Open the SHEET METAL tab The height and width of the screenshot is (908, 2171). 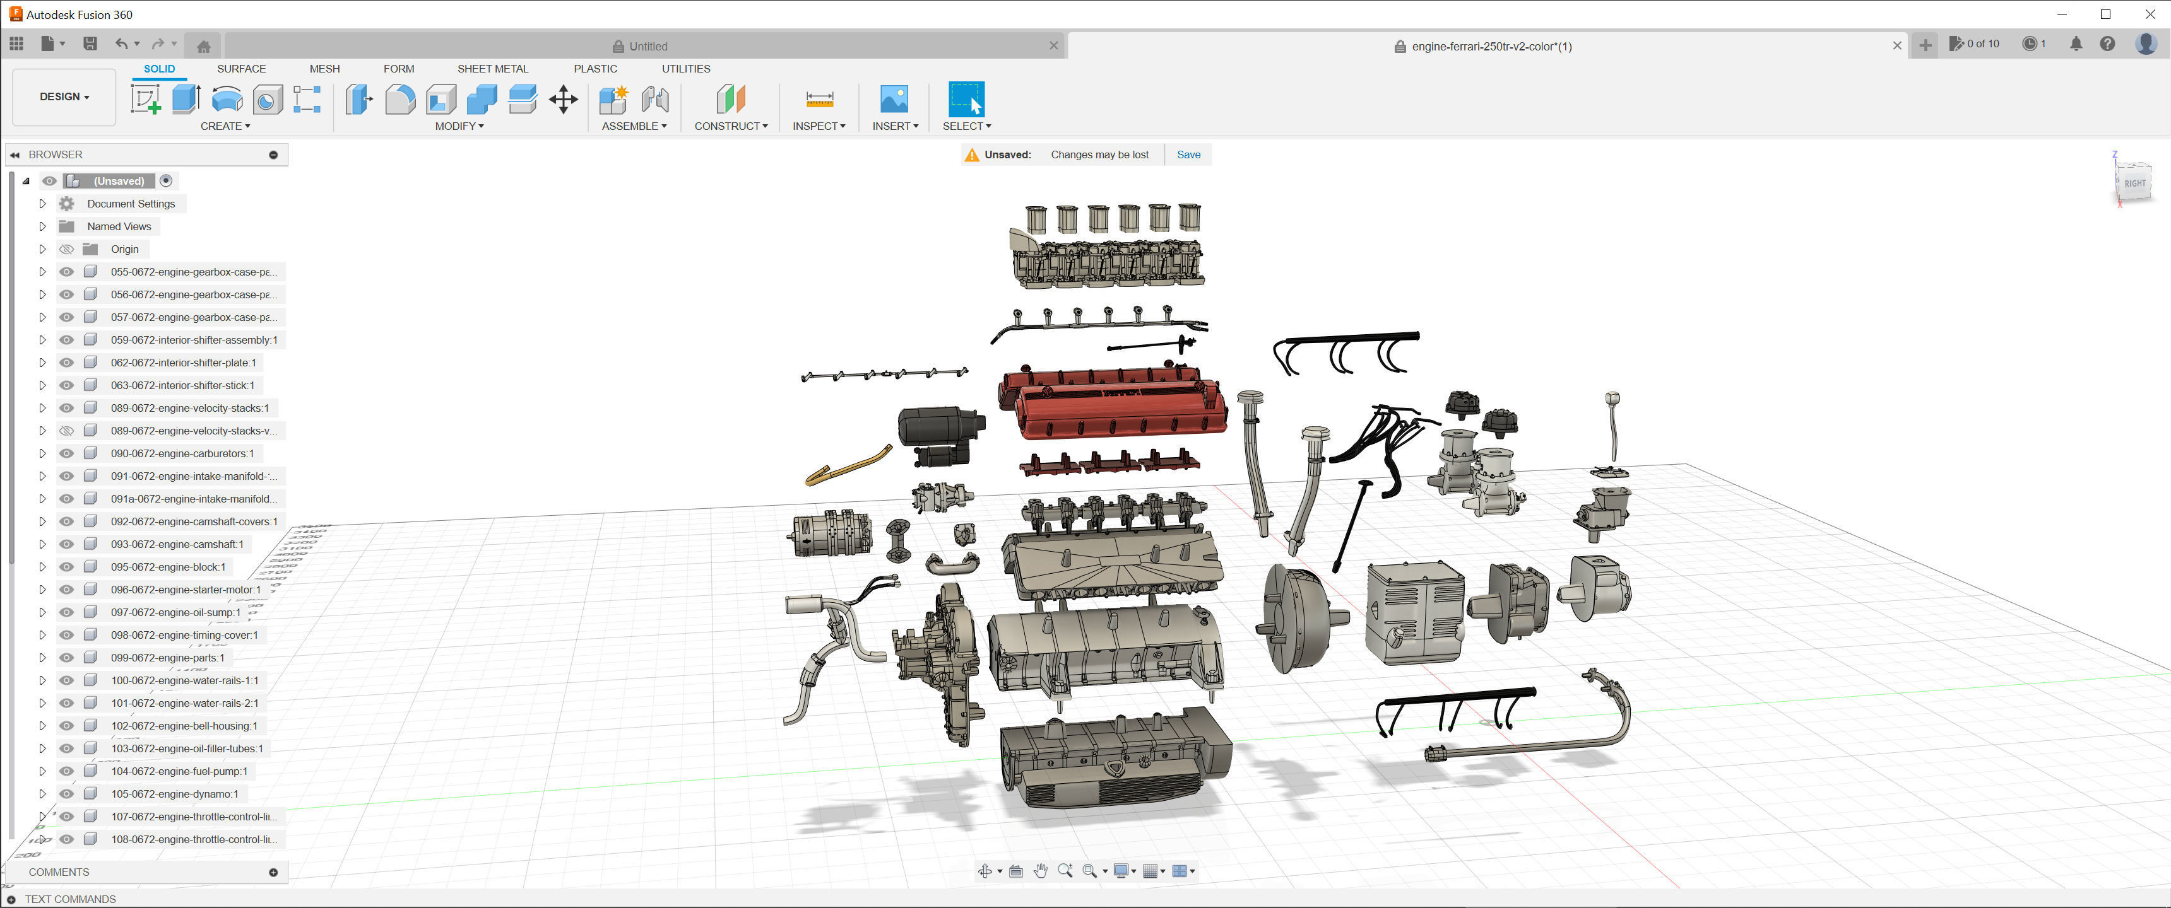point(492,69)
